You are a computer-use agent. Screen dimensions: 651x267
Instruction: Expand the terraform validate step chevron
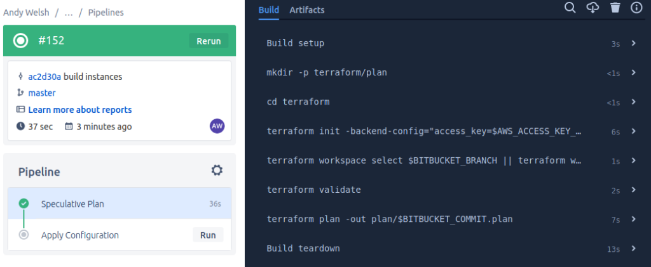(x=634, y=190)
